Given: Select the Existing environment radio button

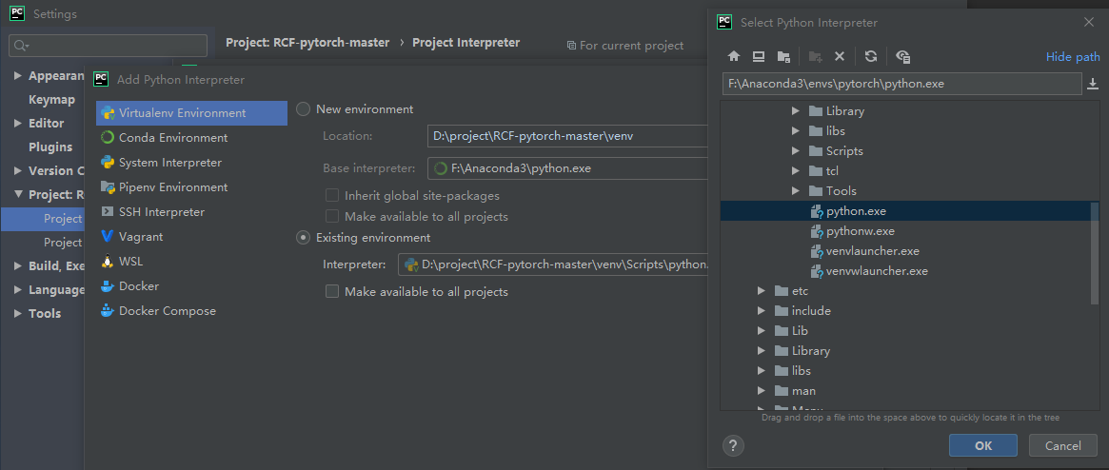Looking at the screenshot, I should (x=304, y=238).
